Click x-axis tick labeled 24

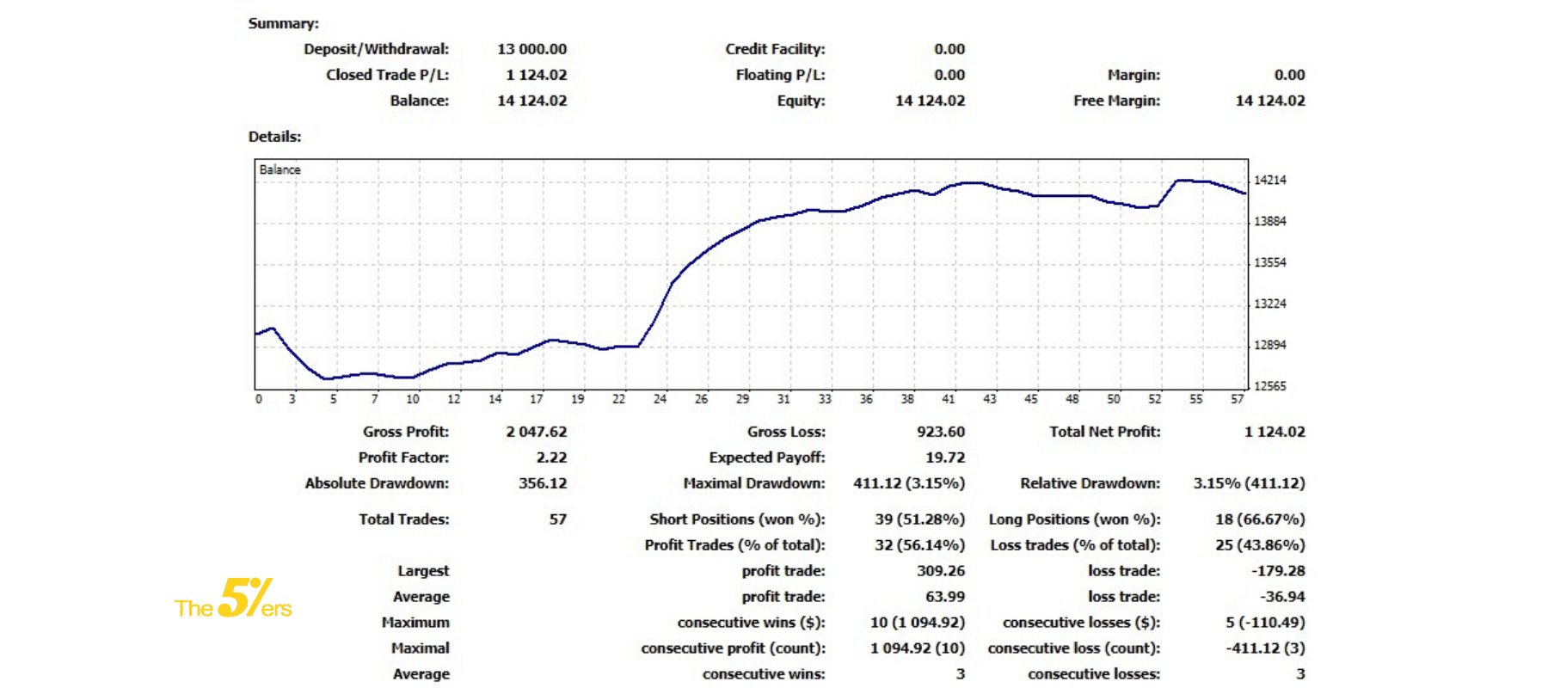pos(660,399)
